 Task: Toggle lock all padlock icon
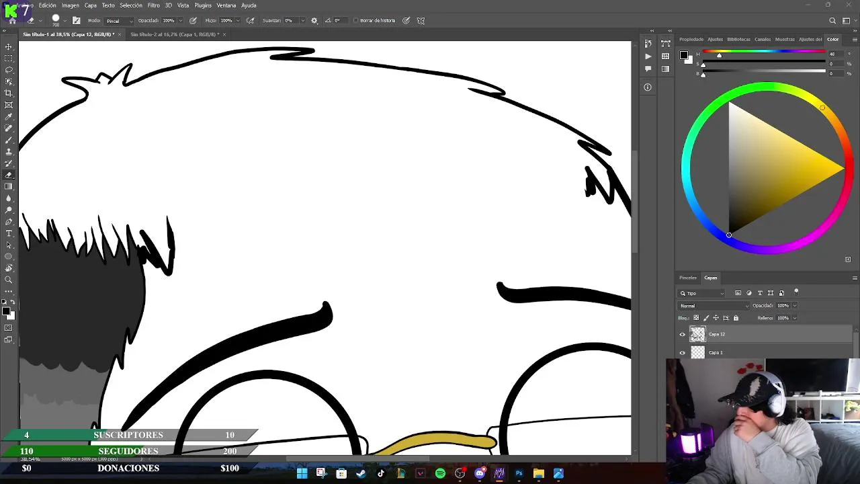(736, 318)
